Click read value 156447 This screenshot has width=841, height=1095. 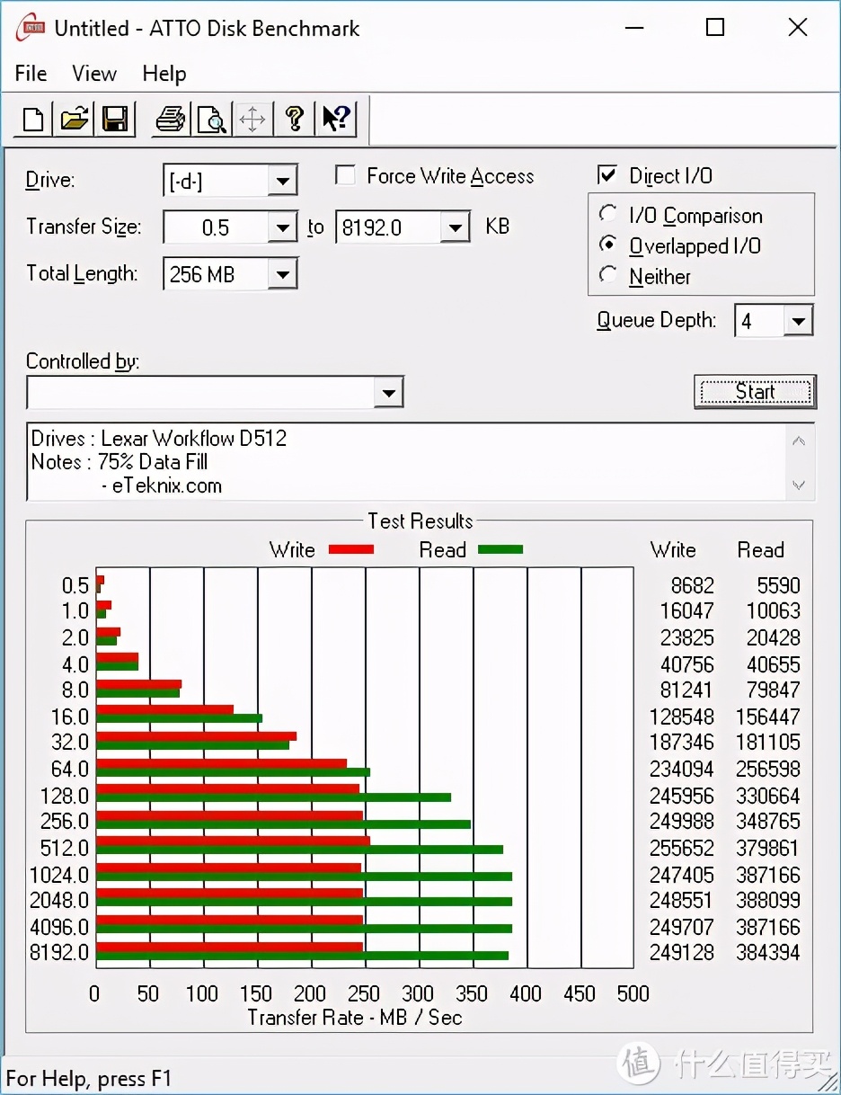(768, 717)
